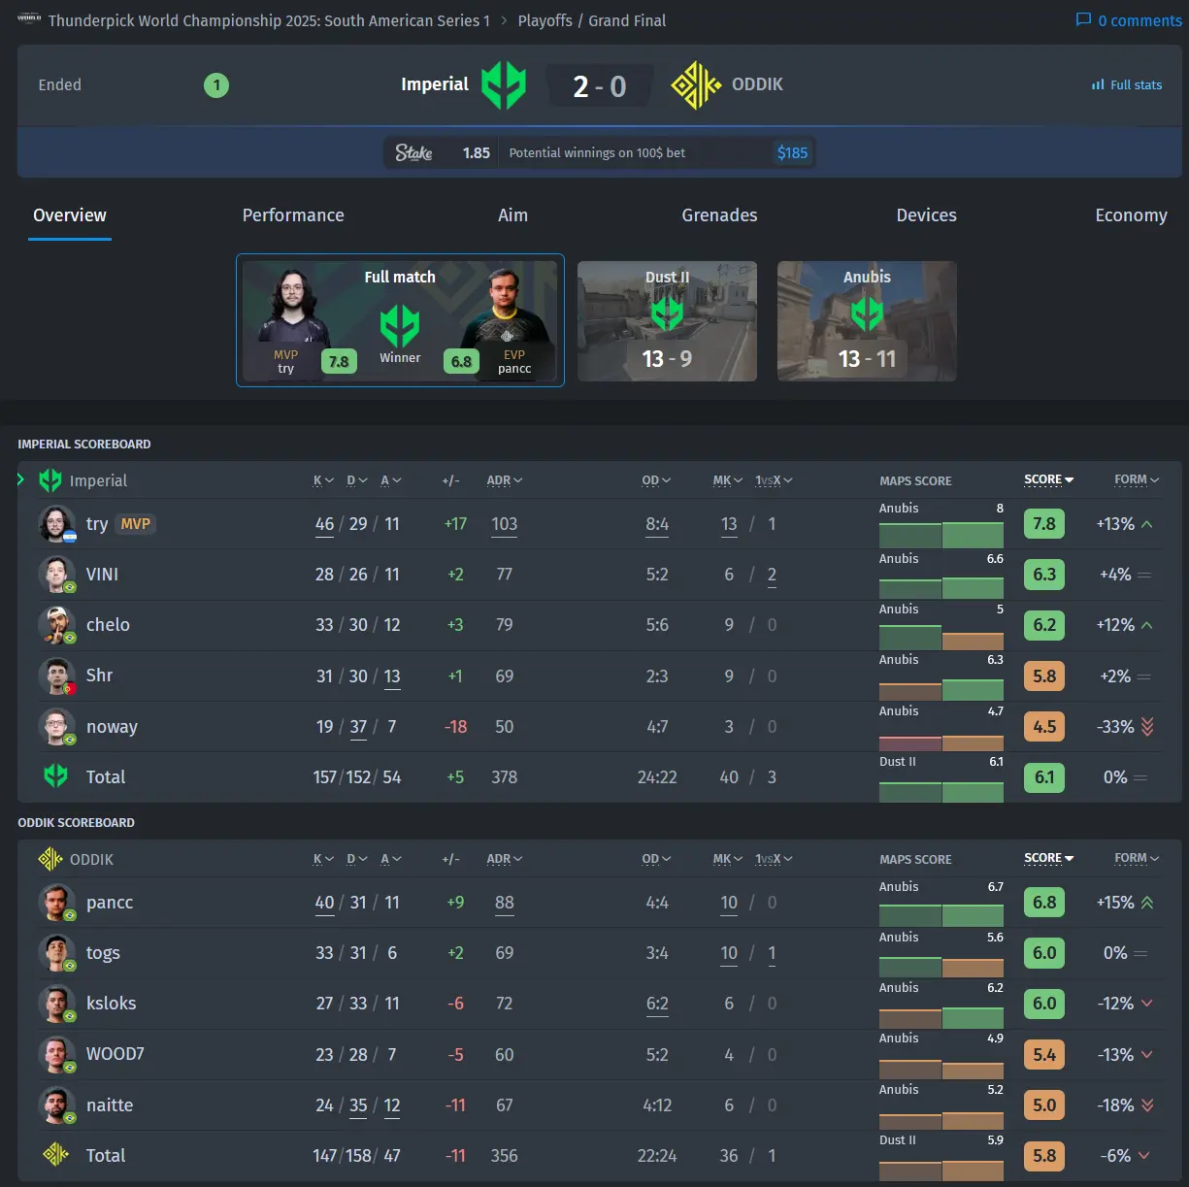Switch to the Performance tab
The height and width of the screenshot is (1187, 1189).
click(x=293, y=215)
